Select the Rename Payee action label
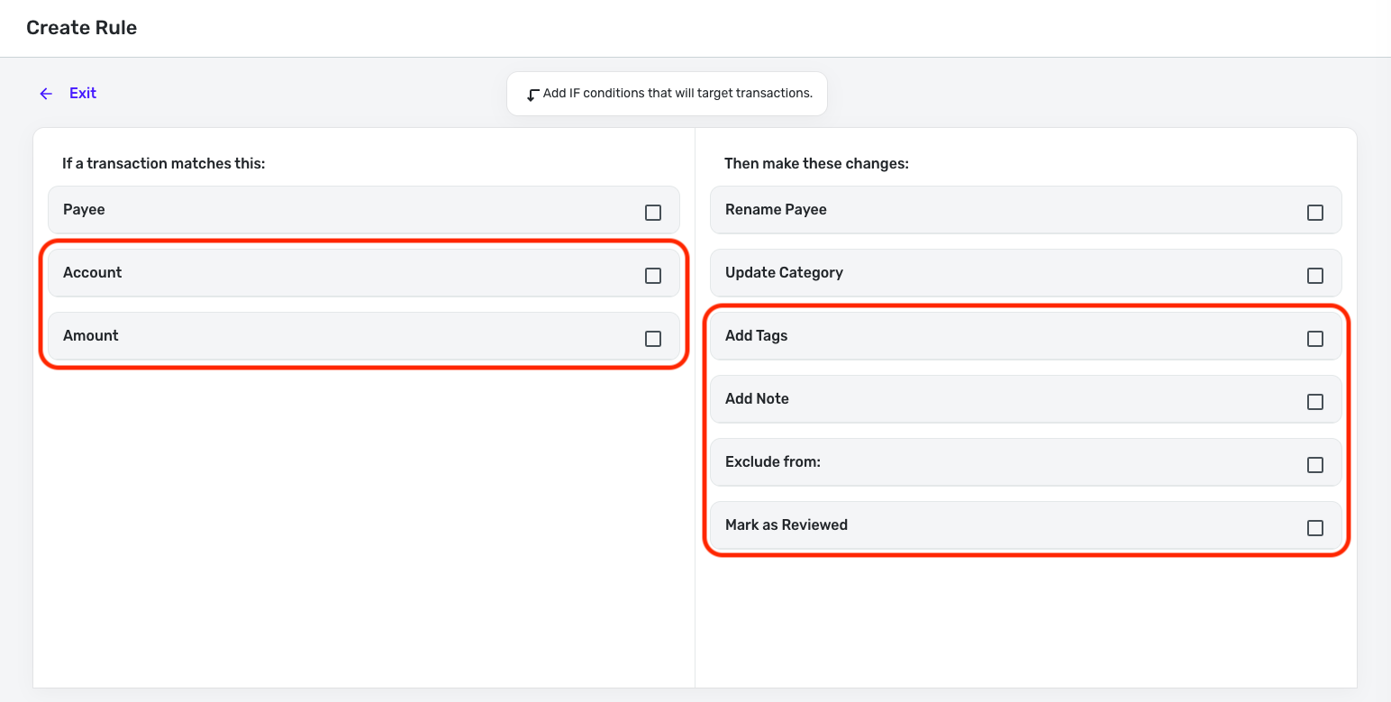Viewport: 1391px width, 702px height. (776, 210)
